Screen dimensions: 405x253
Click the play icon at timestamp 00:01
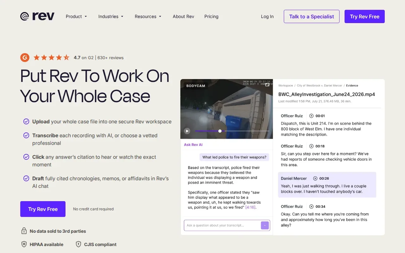[x=311, y=116]
